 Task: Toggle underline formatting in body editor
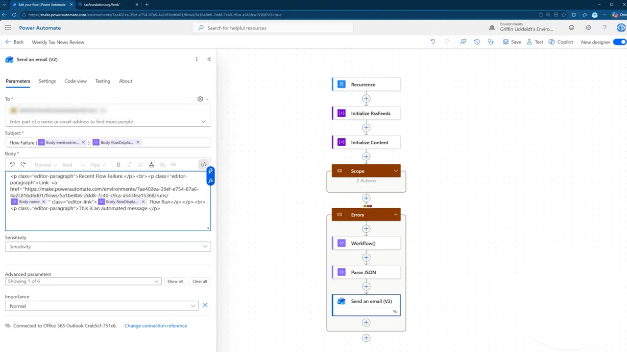click(140, 165)
